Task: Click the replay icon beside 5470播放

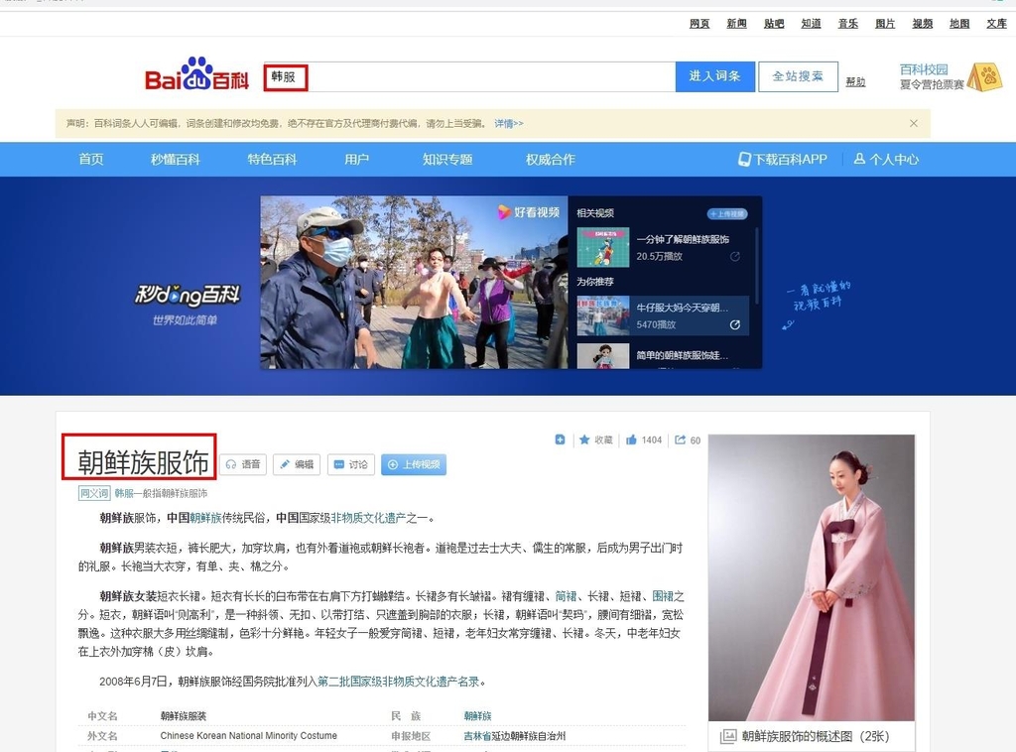Action: 735,324
